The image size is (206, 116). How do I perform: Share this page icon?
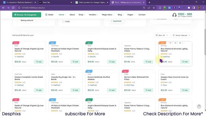(149, 8)
